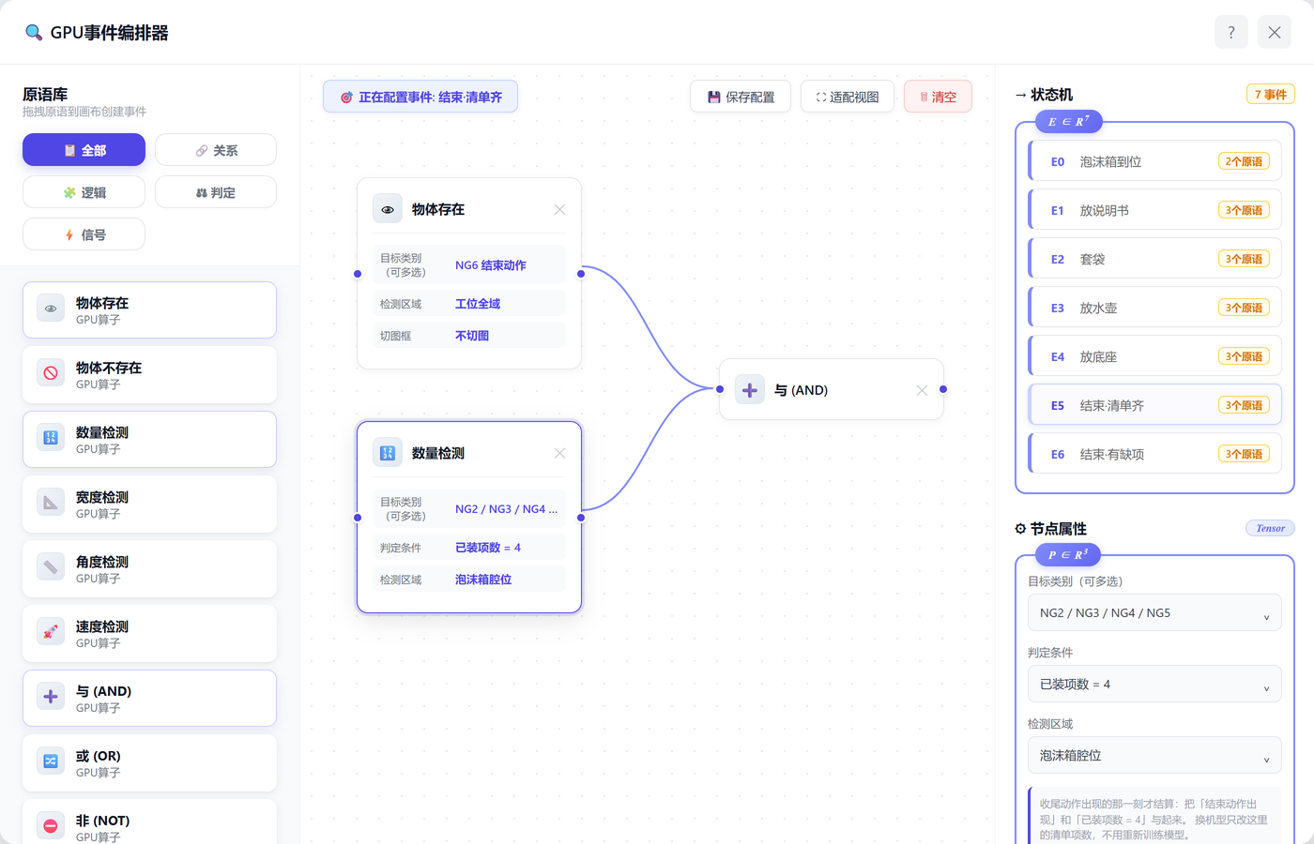Screen dimensions: 1314x844
Task: Select event E6 结束·有缺项
Action: click(x=1154, y=454)
